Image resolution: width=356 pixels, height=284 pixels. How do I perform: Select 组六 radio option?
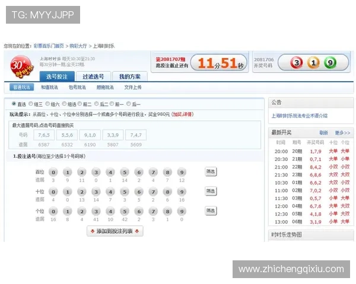pyautogui.click(x=47, y=104)
